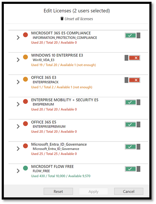The height and width of the screenshot is (204, 156).
Task: Expand the Microsoft 365 E5 Compliance row
Action: (18, 38)
